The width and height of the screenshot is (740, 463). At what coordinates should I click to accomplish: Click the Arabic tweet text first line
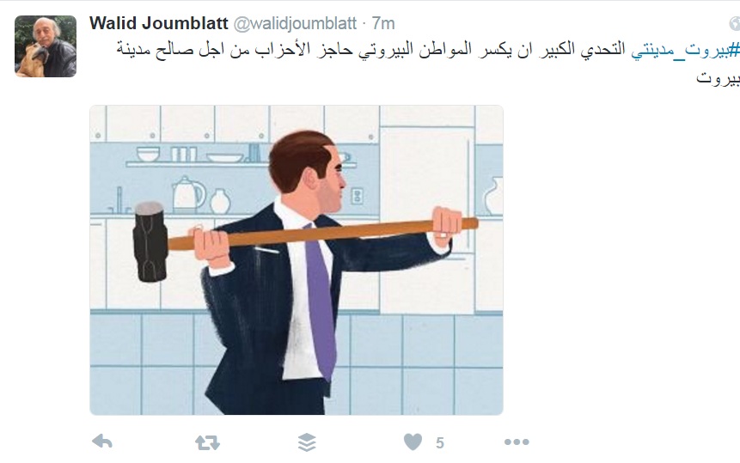coord(427,50)
